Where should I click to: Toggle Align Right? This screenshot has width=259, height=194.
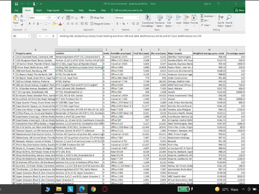76,24
